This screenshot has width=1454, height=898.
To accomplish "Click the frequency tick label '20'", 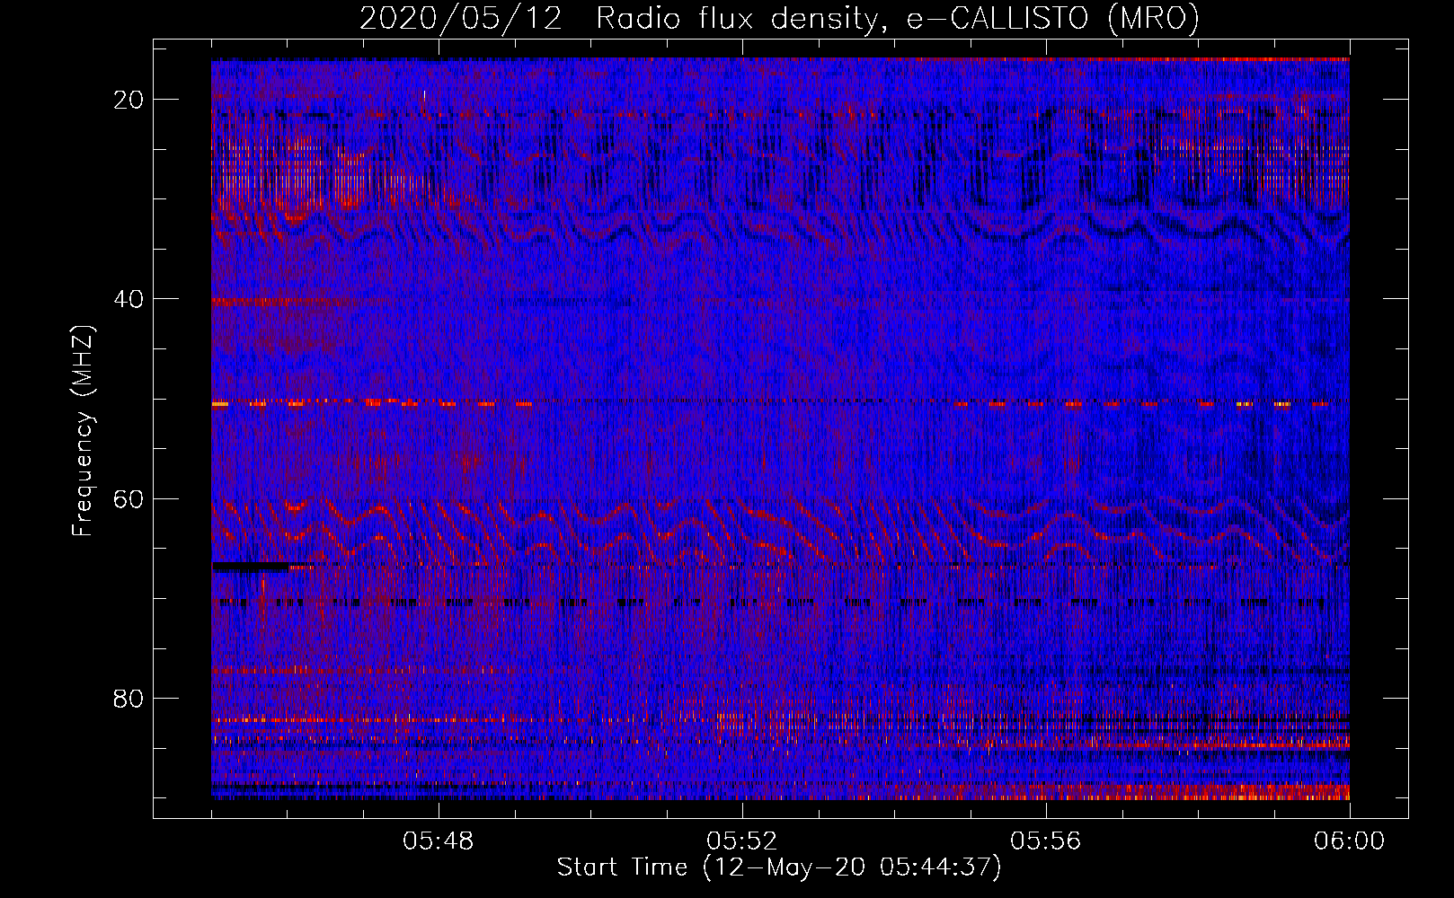I will tap(129, 100).
